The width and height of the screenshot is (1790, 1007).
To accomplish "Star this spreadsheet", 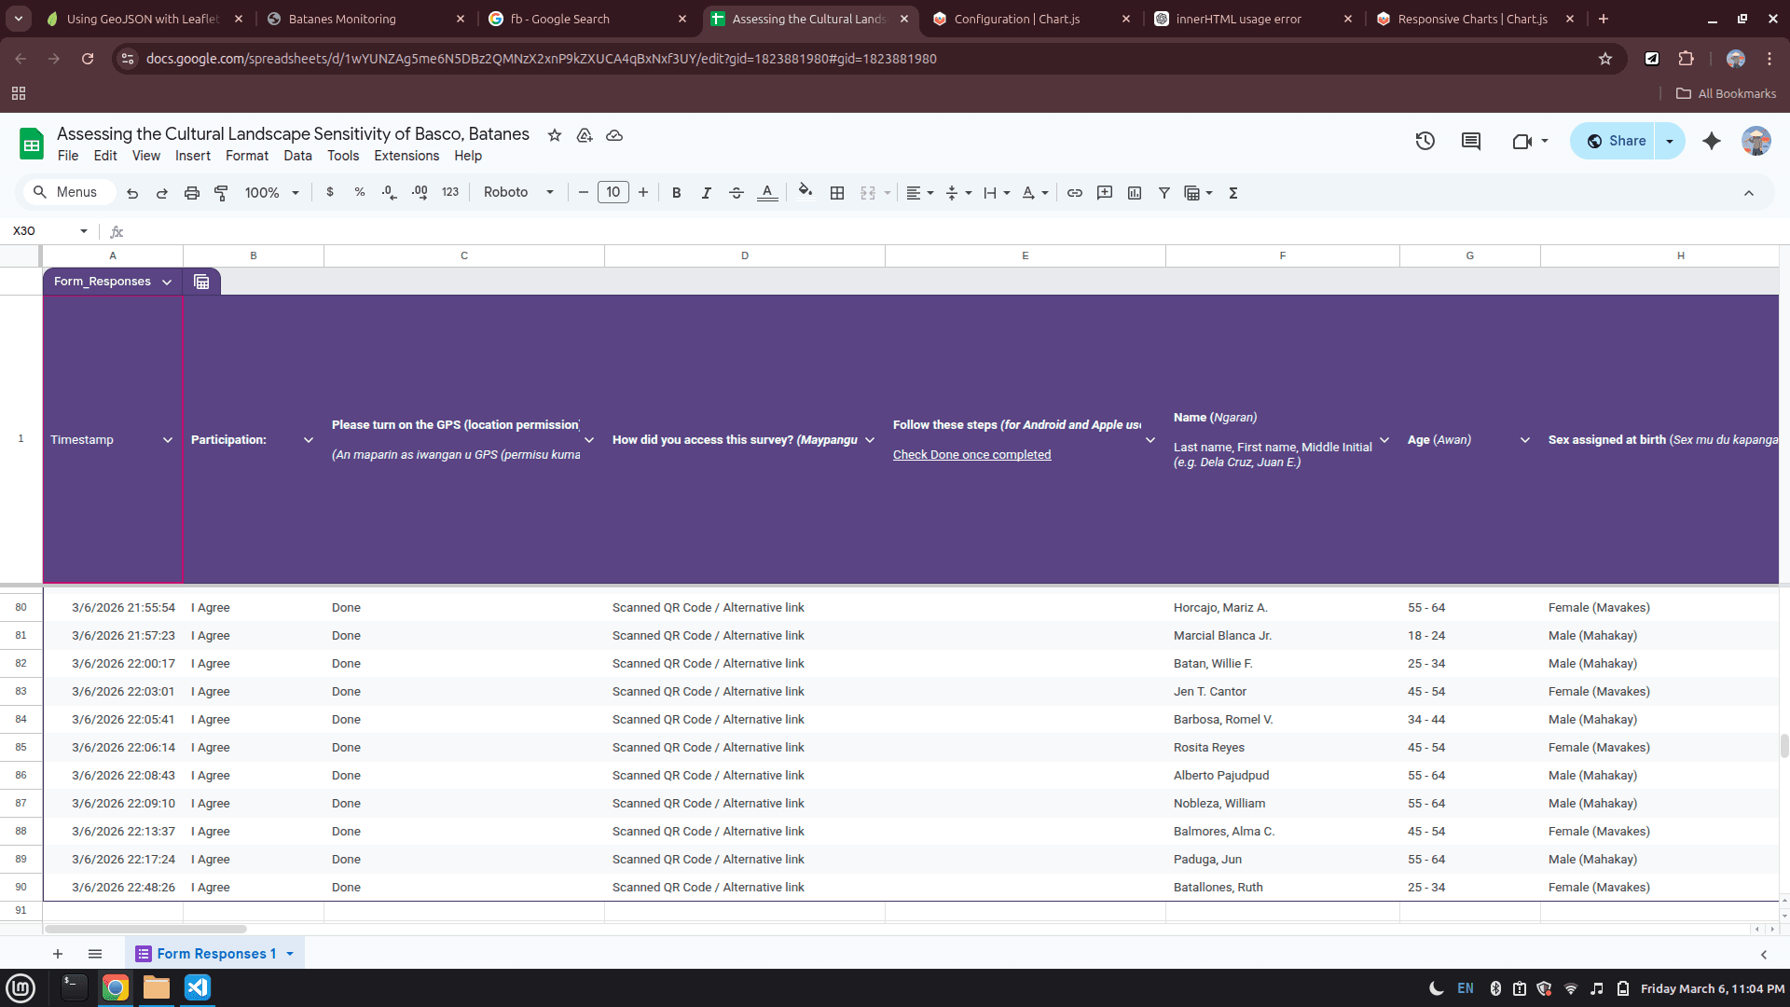I will point(555,135).
